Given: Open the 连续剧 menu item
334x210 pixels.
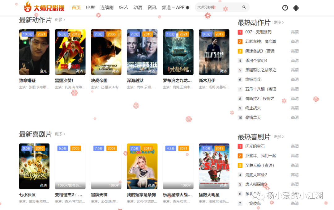Looking at the screenshot, I should 107,7.
